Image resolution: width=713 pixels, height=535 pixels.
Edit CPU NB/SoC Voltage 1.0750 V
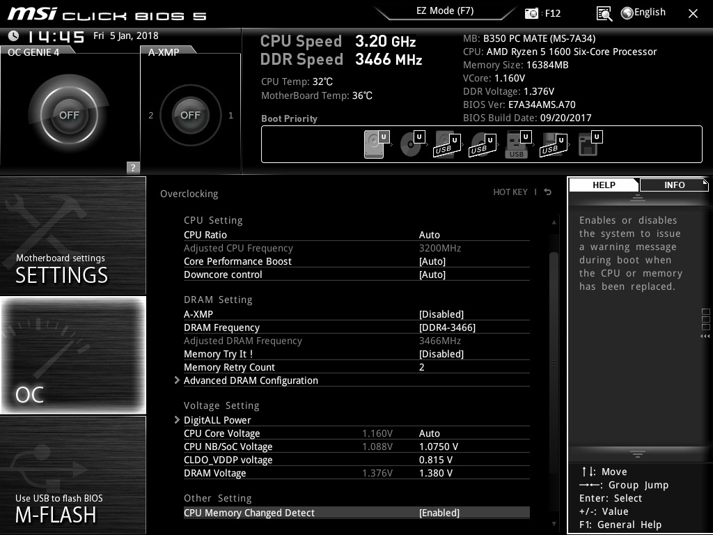point(439,447)
